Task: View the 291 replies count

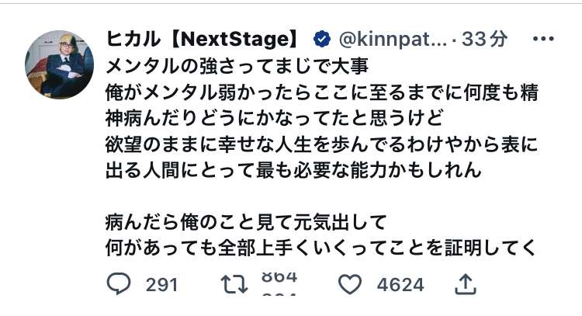Action: click(x=161, y=285)
